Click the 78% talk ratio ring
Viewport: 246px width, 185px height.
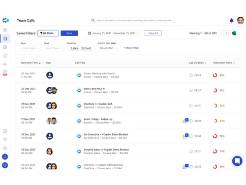[215, 136]
